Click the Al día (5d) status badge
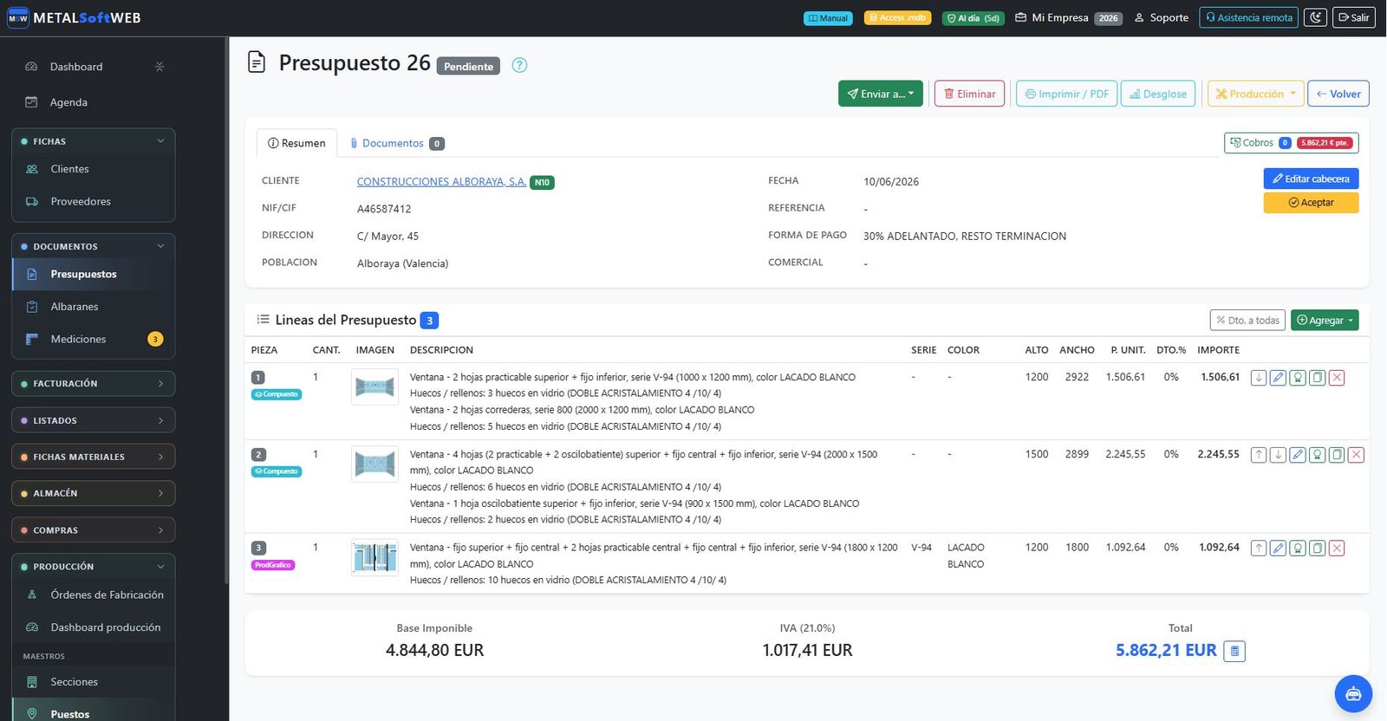Image resolution: width=1387 pixels, height=721 pixels. click(x=973, y=18)
